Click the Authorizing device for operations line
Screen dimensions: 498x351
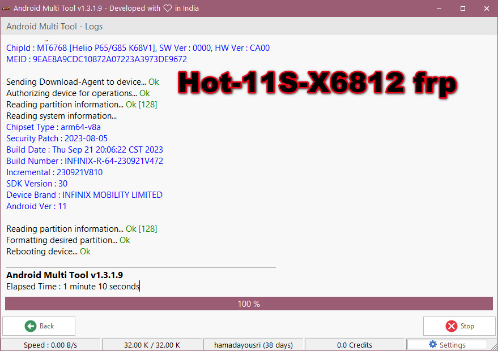pos(78,93)
